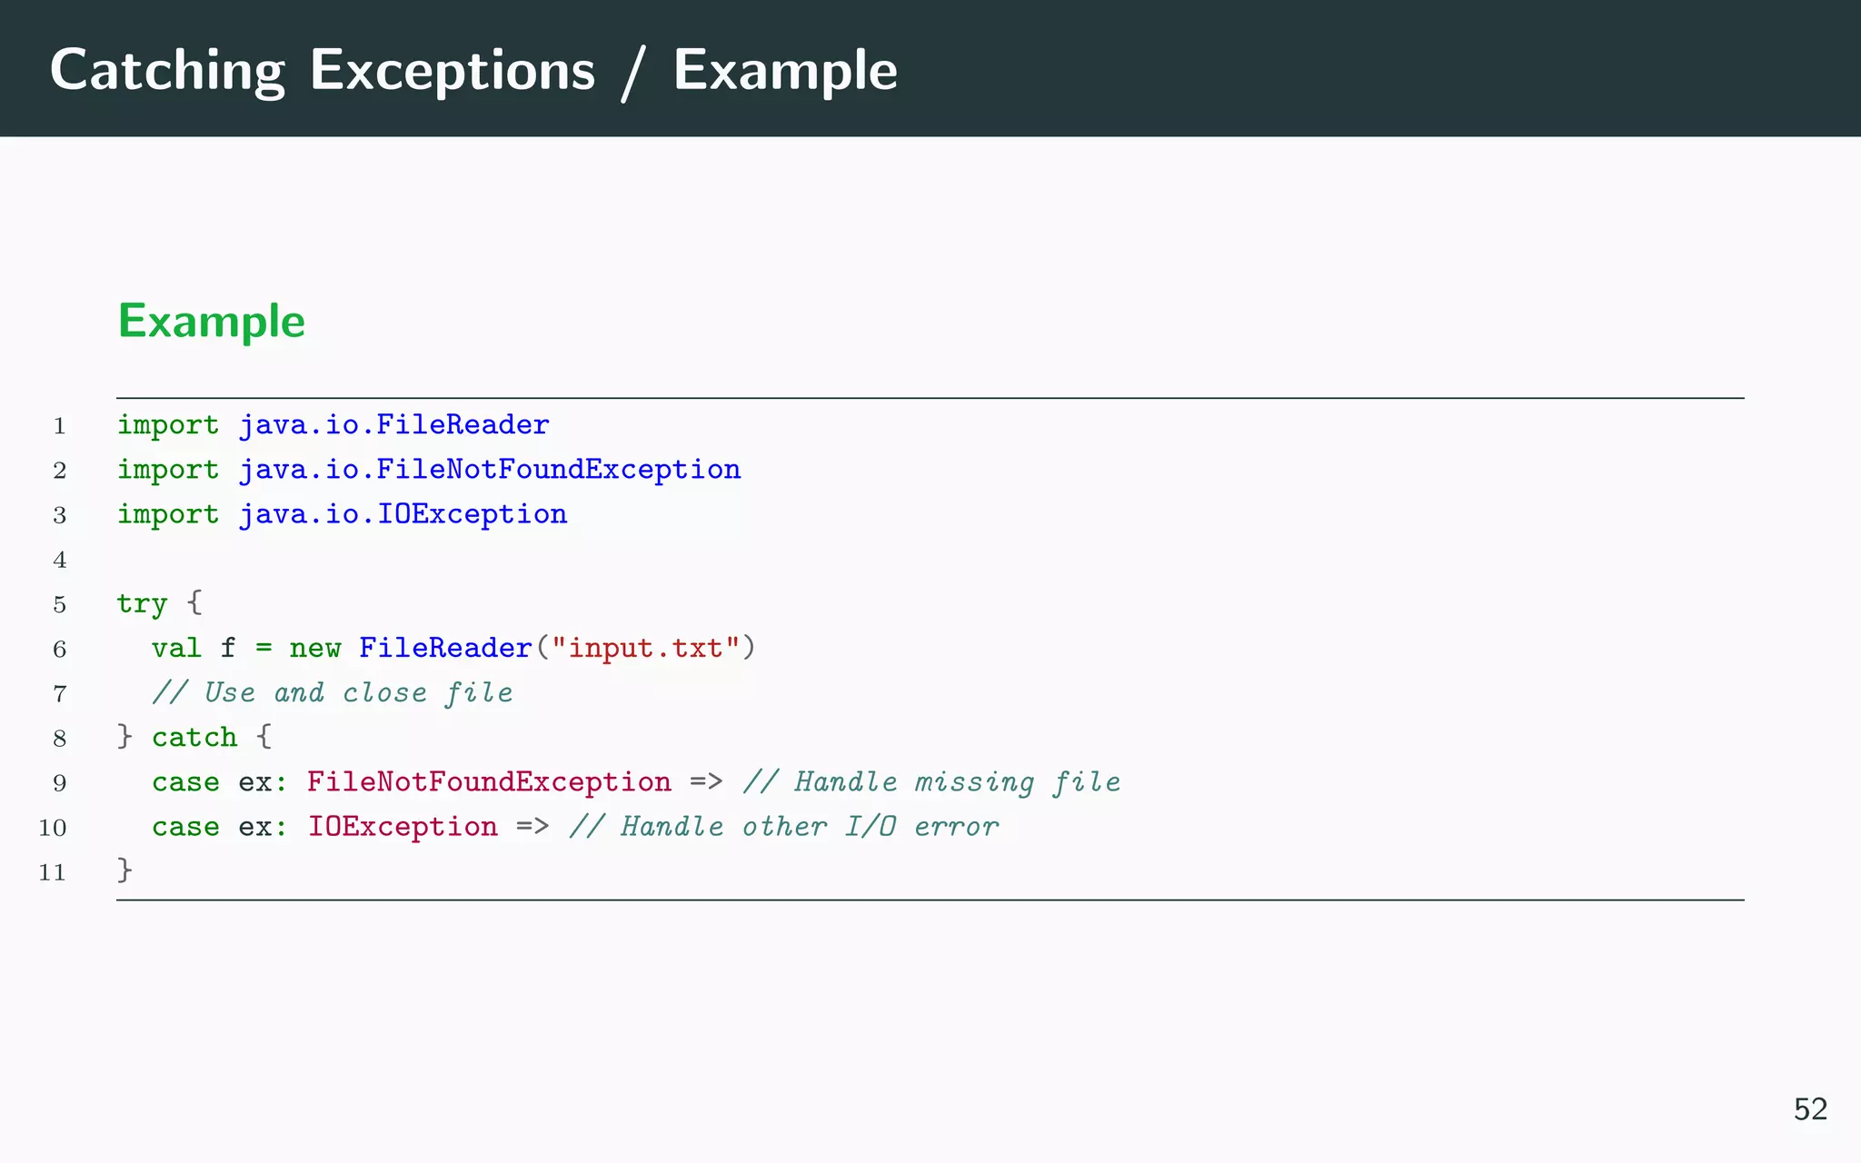Click the slide title 'Catching Exceptions / Example'
The image size is (1861, 1163).
click(473, 70)
